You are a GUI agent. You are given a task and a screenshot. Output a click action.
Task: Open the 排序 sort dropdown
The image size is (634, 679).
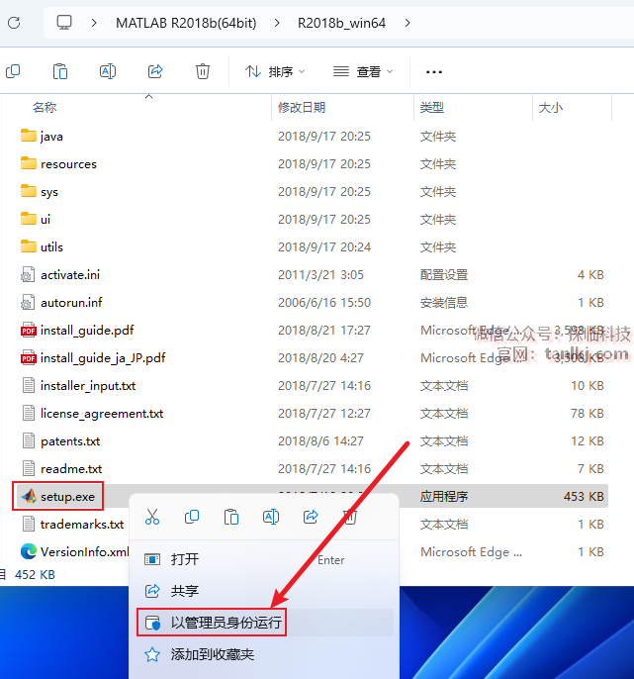[x=275, y=71]
